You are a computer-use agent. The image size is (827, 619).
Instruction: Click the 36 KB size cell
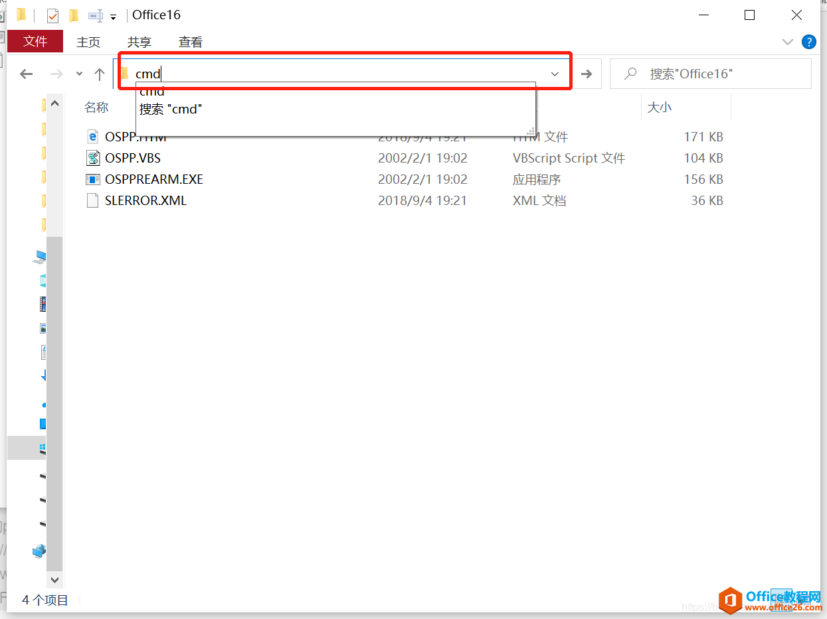coord(707,200)
